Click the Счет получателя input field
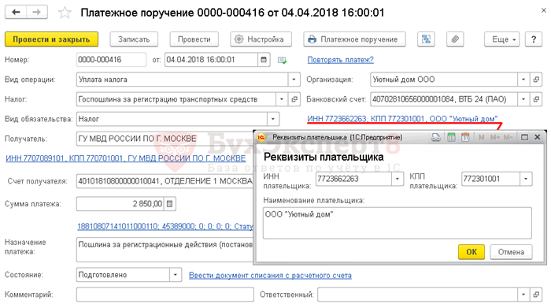 coord(165,181)
